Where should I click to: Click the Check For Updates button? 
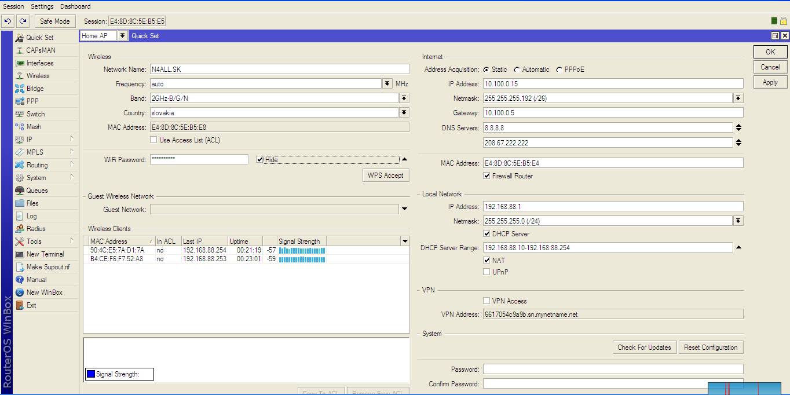[x=644, y=348]
